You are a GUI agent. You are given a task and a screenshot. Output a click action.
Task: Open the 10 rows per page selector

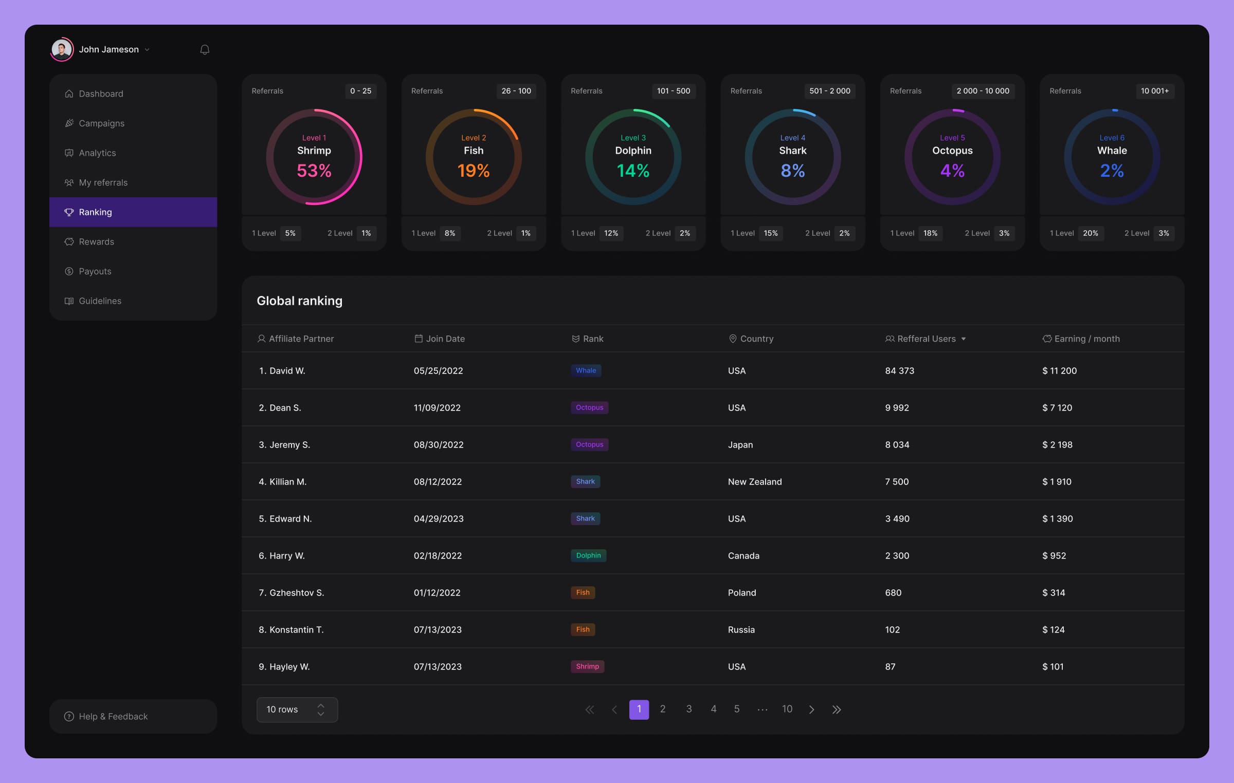click(297, 710)
